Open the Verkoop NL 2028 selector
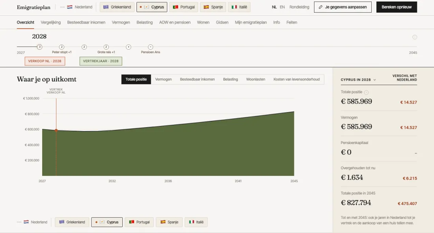This screenshot has height=233, width=434. [x=45, y=61]
